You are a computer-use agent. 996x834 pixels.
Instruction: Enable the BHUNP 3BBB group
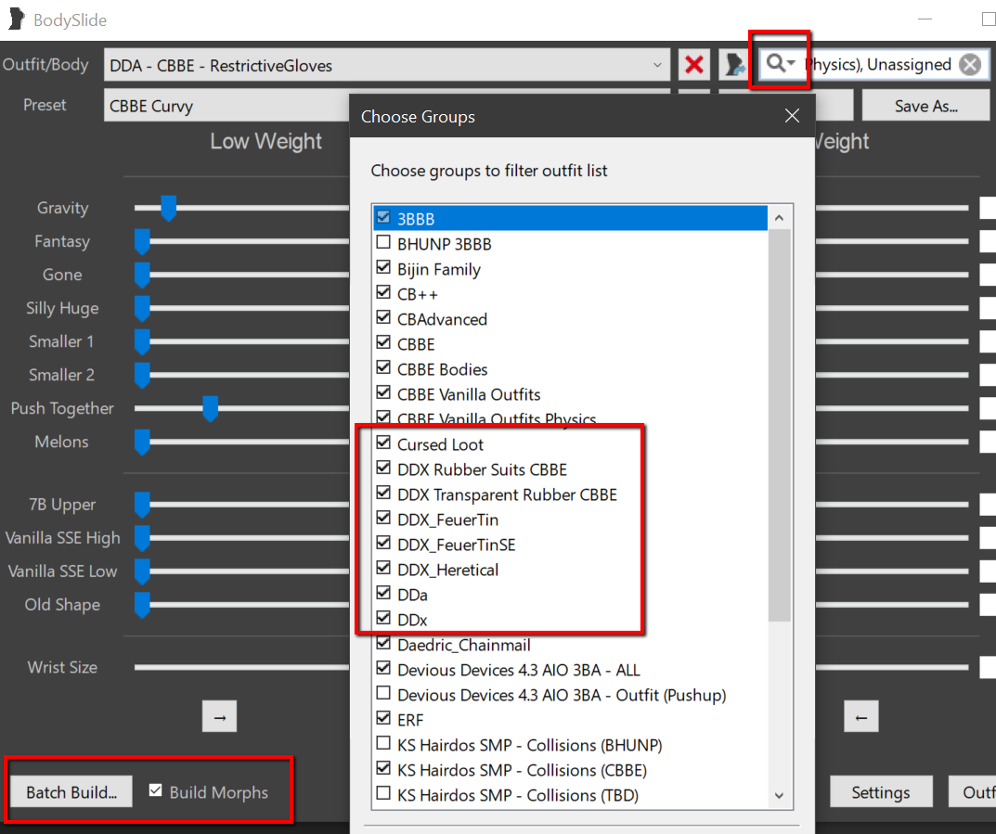pyautogui.click(x=383, y=242)
